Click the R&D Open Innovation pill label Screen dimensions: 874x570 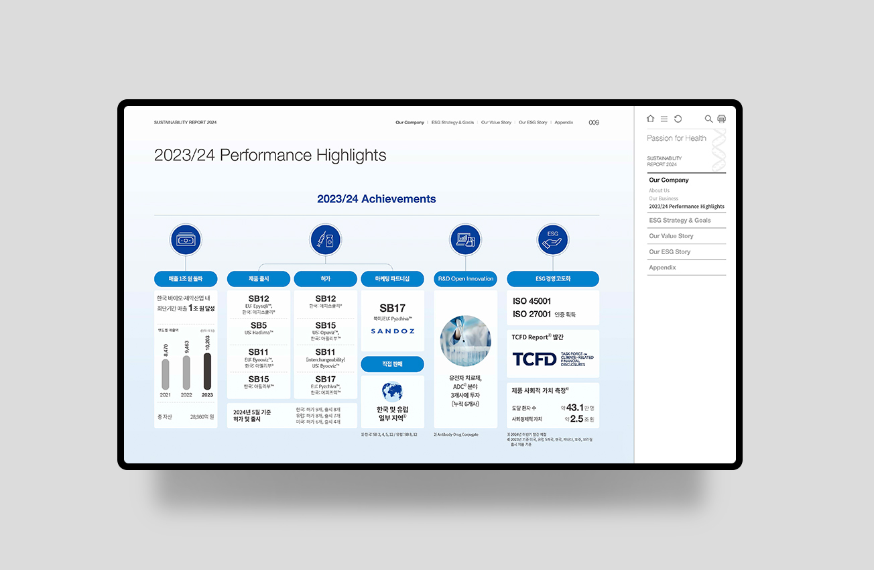466,278
